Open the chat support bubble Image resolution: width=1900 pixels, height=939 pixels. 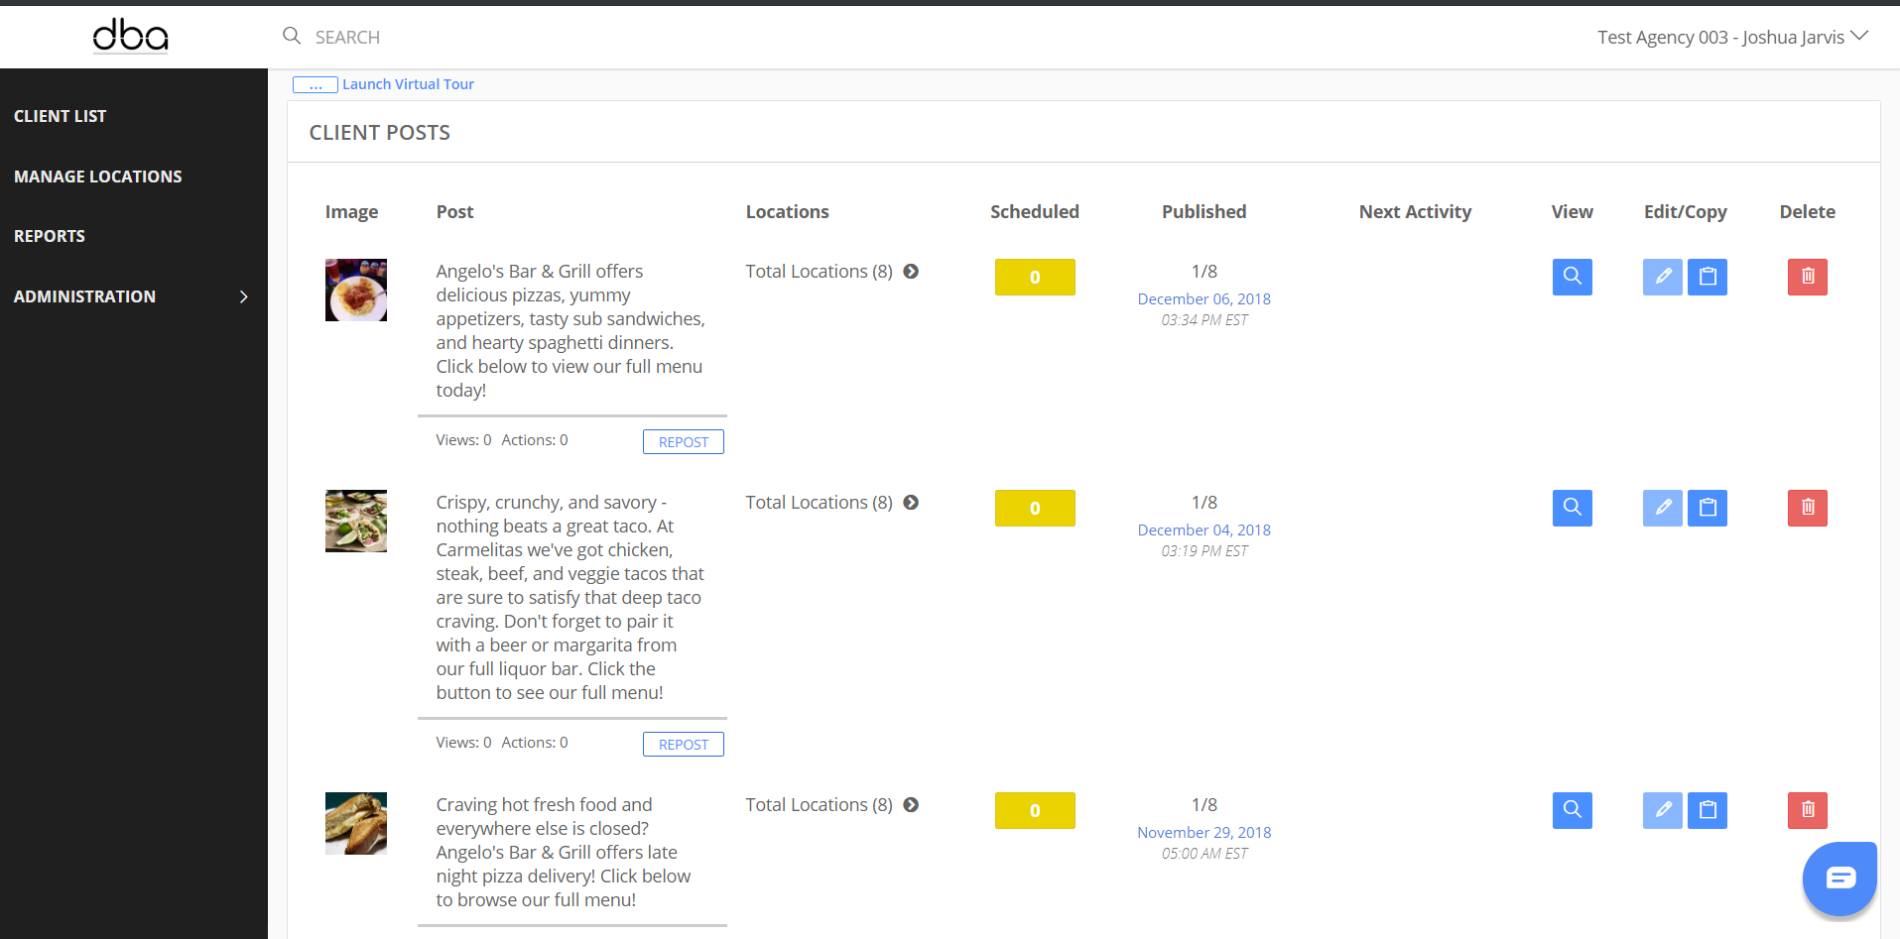click(x=1839, y=878)
